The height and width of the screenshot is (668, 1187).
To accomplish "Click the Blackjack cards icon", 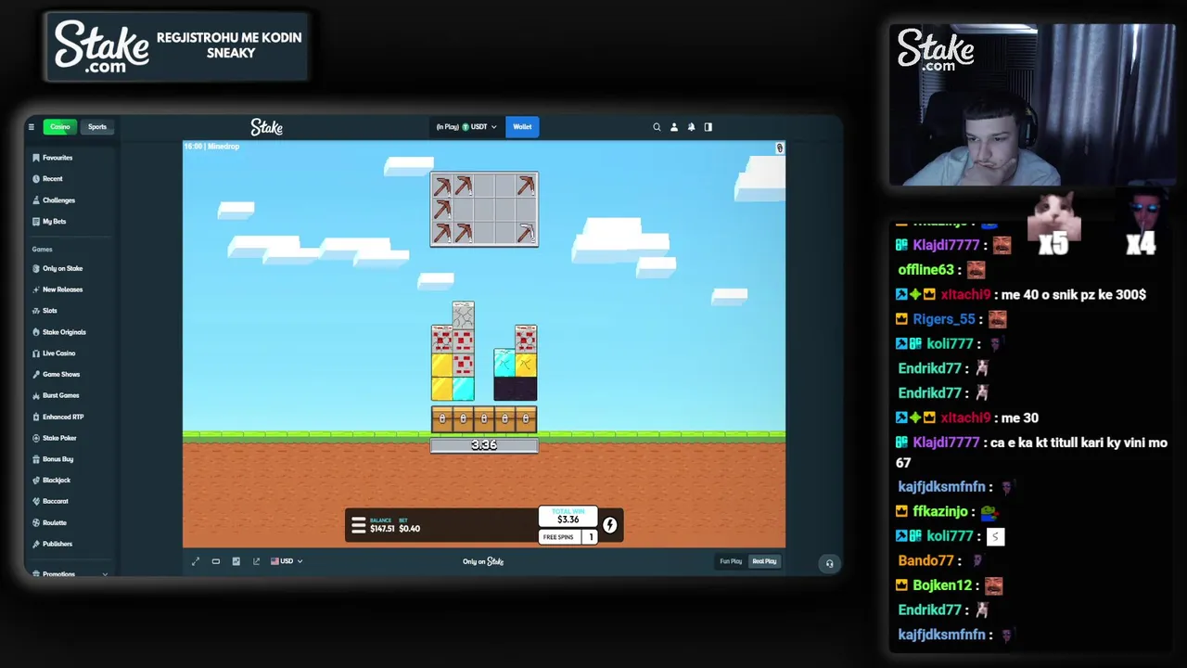I will pos(35,481).
